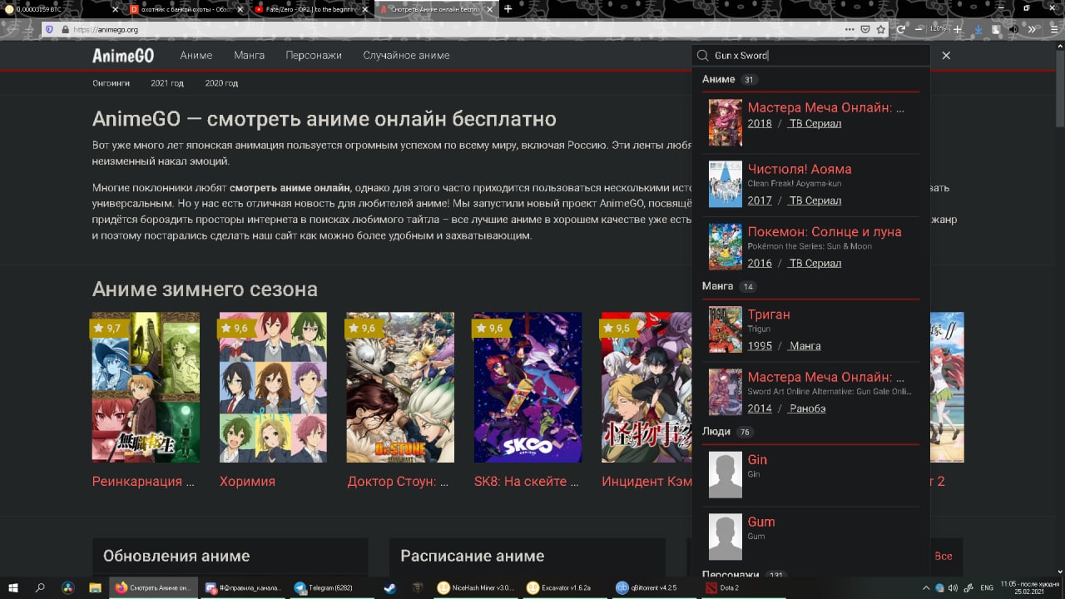Open the Windows Start menu

[14, 587]
